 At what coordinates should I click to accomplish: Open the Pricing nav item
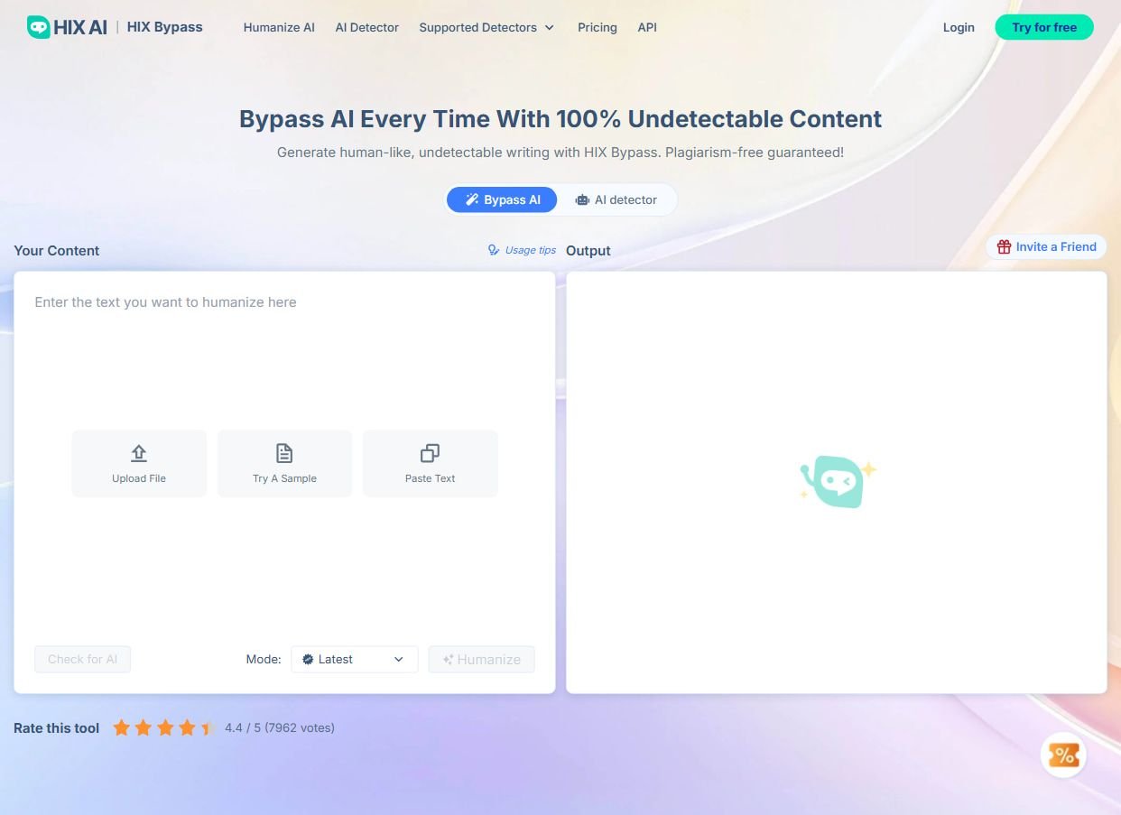click(x=597, y=27)
